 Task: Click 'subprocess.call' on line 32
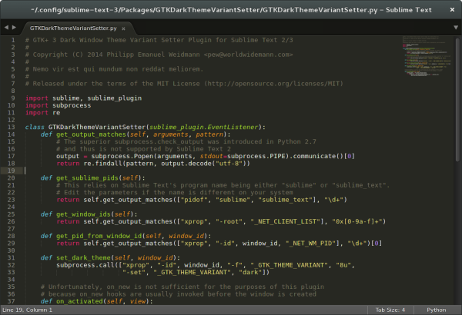pyautogui.click(x=85, y=265)
